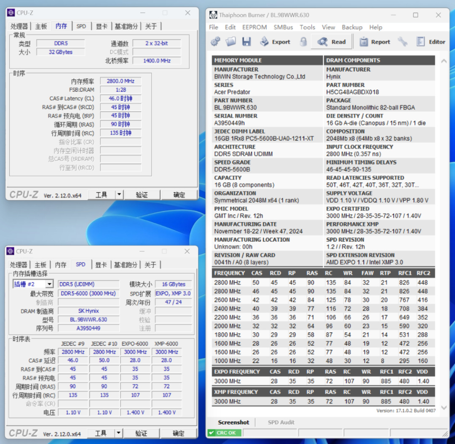The height and width of the screenshot is (444, 455).
Task: Click the open folder icon in Thaiphoon toolbar
Action: (230, 42)
